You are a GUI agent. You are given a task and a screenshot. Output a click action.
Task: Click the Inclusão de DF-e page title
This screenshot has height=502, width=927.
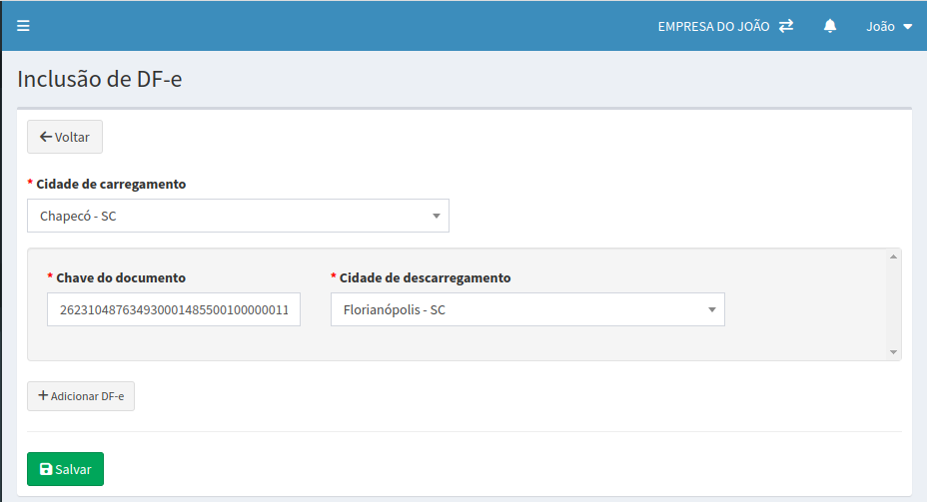point(99,79)
